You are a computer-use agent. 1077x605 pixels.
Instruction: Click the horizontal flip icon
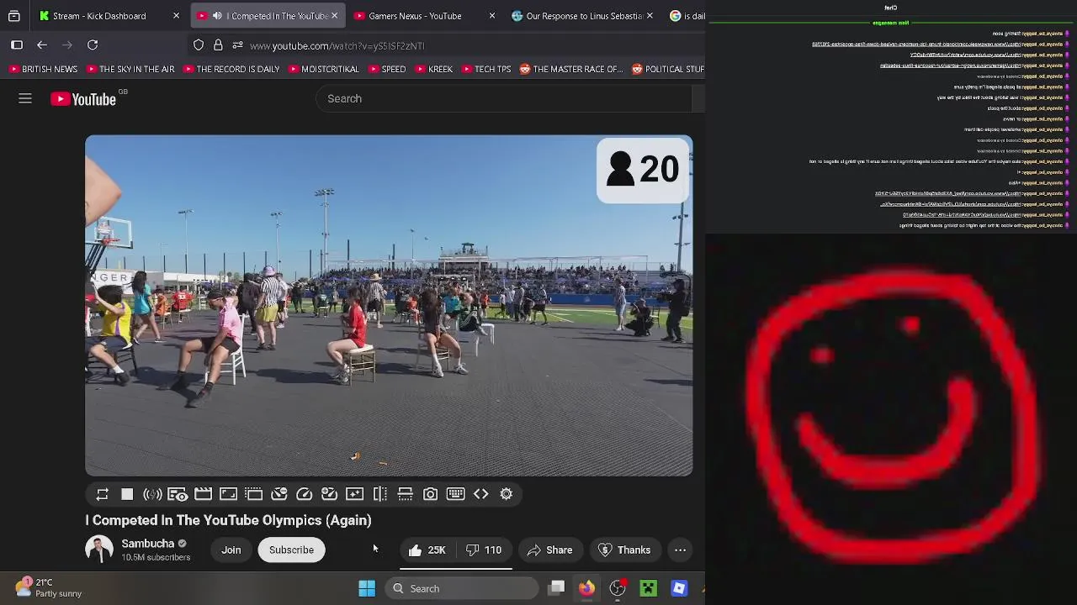405,494
